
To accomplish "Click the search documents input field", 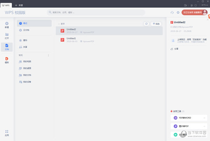I will point(96,13).
